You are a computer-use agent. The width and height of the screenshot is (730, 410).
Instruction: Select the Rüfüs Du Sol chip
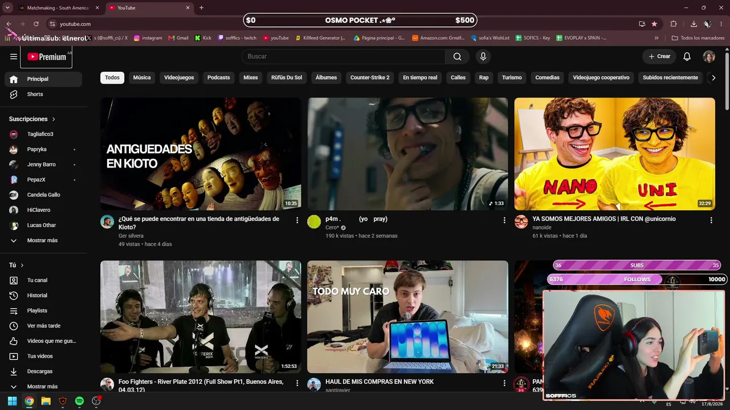(287, 77)
